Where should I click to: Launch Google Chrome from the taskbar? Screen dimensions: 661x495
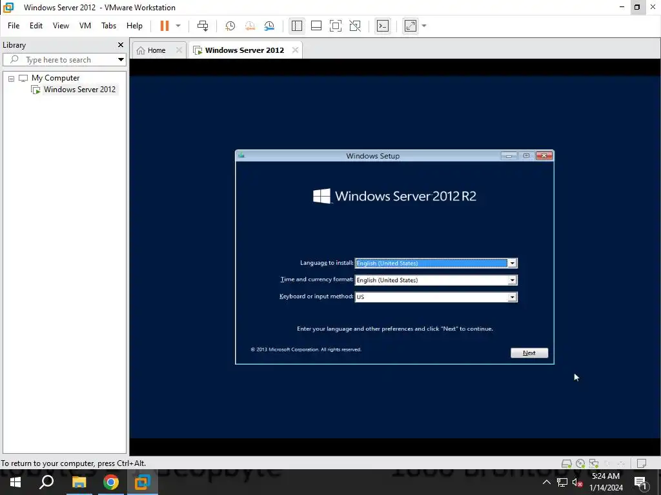coord(111,482)
